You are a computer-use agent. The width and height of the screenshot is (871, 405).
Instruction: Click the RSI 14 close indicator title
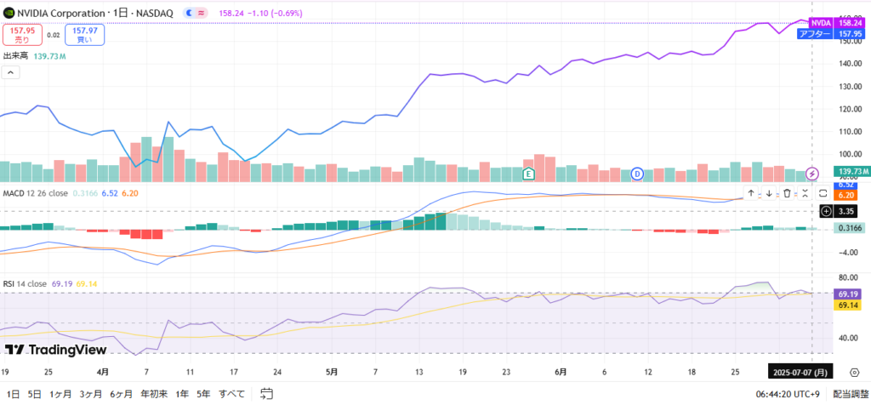pos(25,284)
